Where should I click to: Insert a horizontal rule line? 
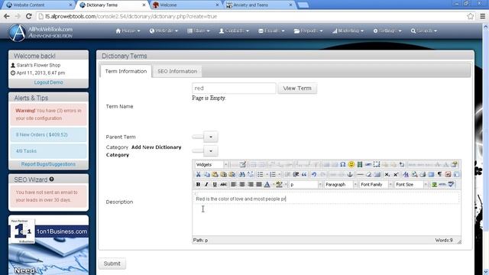tap(360, 174)
